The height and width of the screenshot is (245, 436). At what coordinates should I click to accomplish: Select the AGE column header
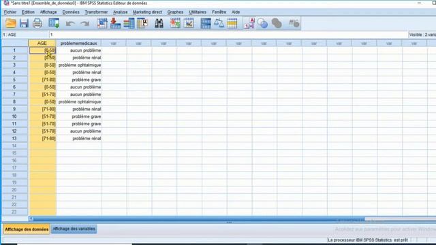pos(42,44)
